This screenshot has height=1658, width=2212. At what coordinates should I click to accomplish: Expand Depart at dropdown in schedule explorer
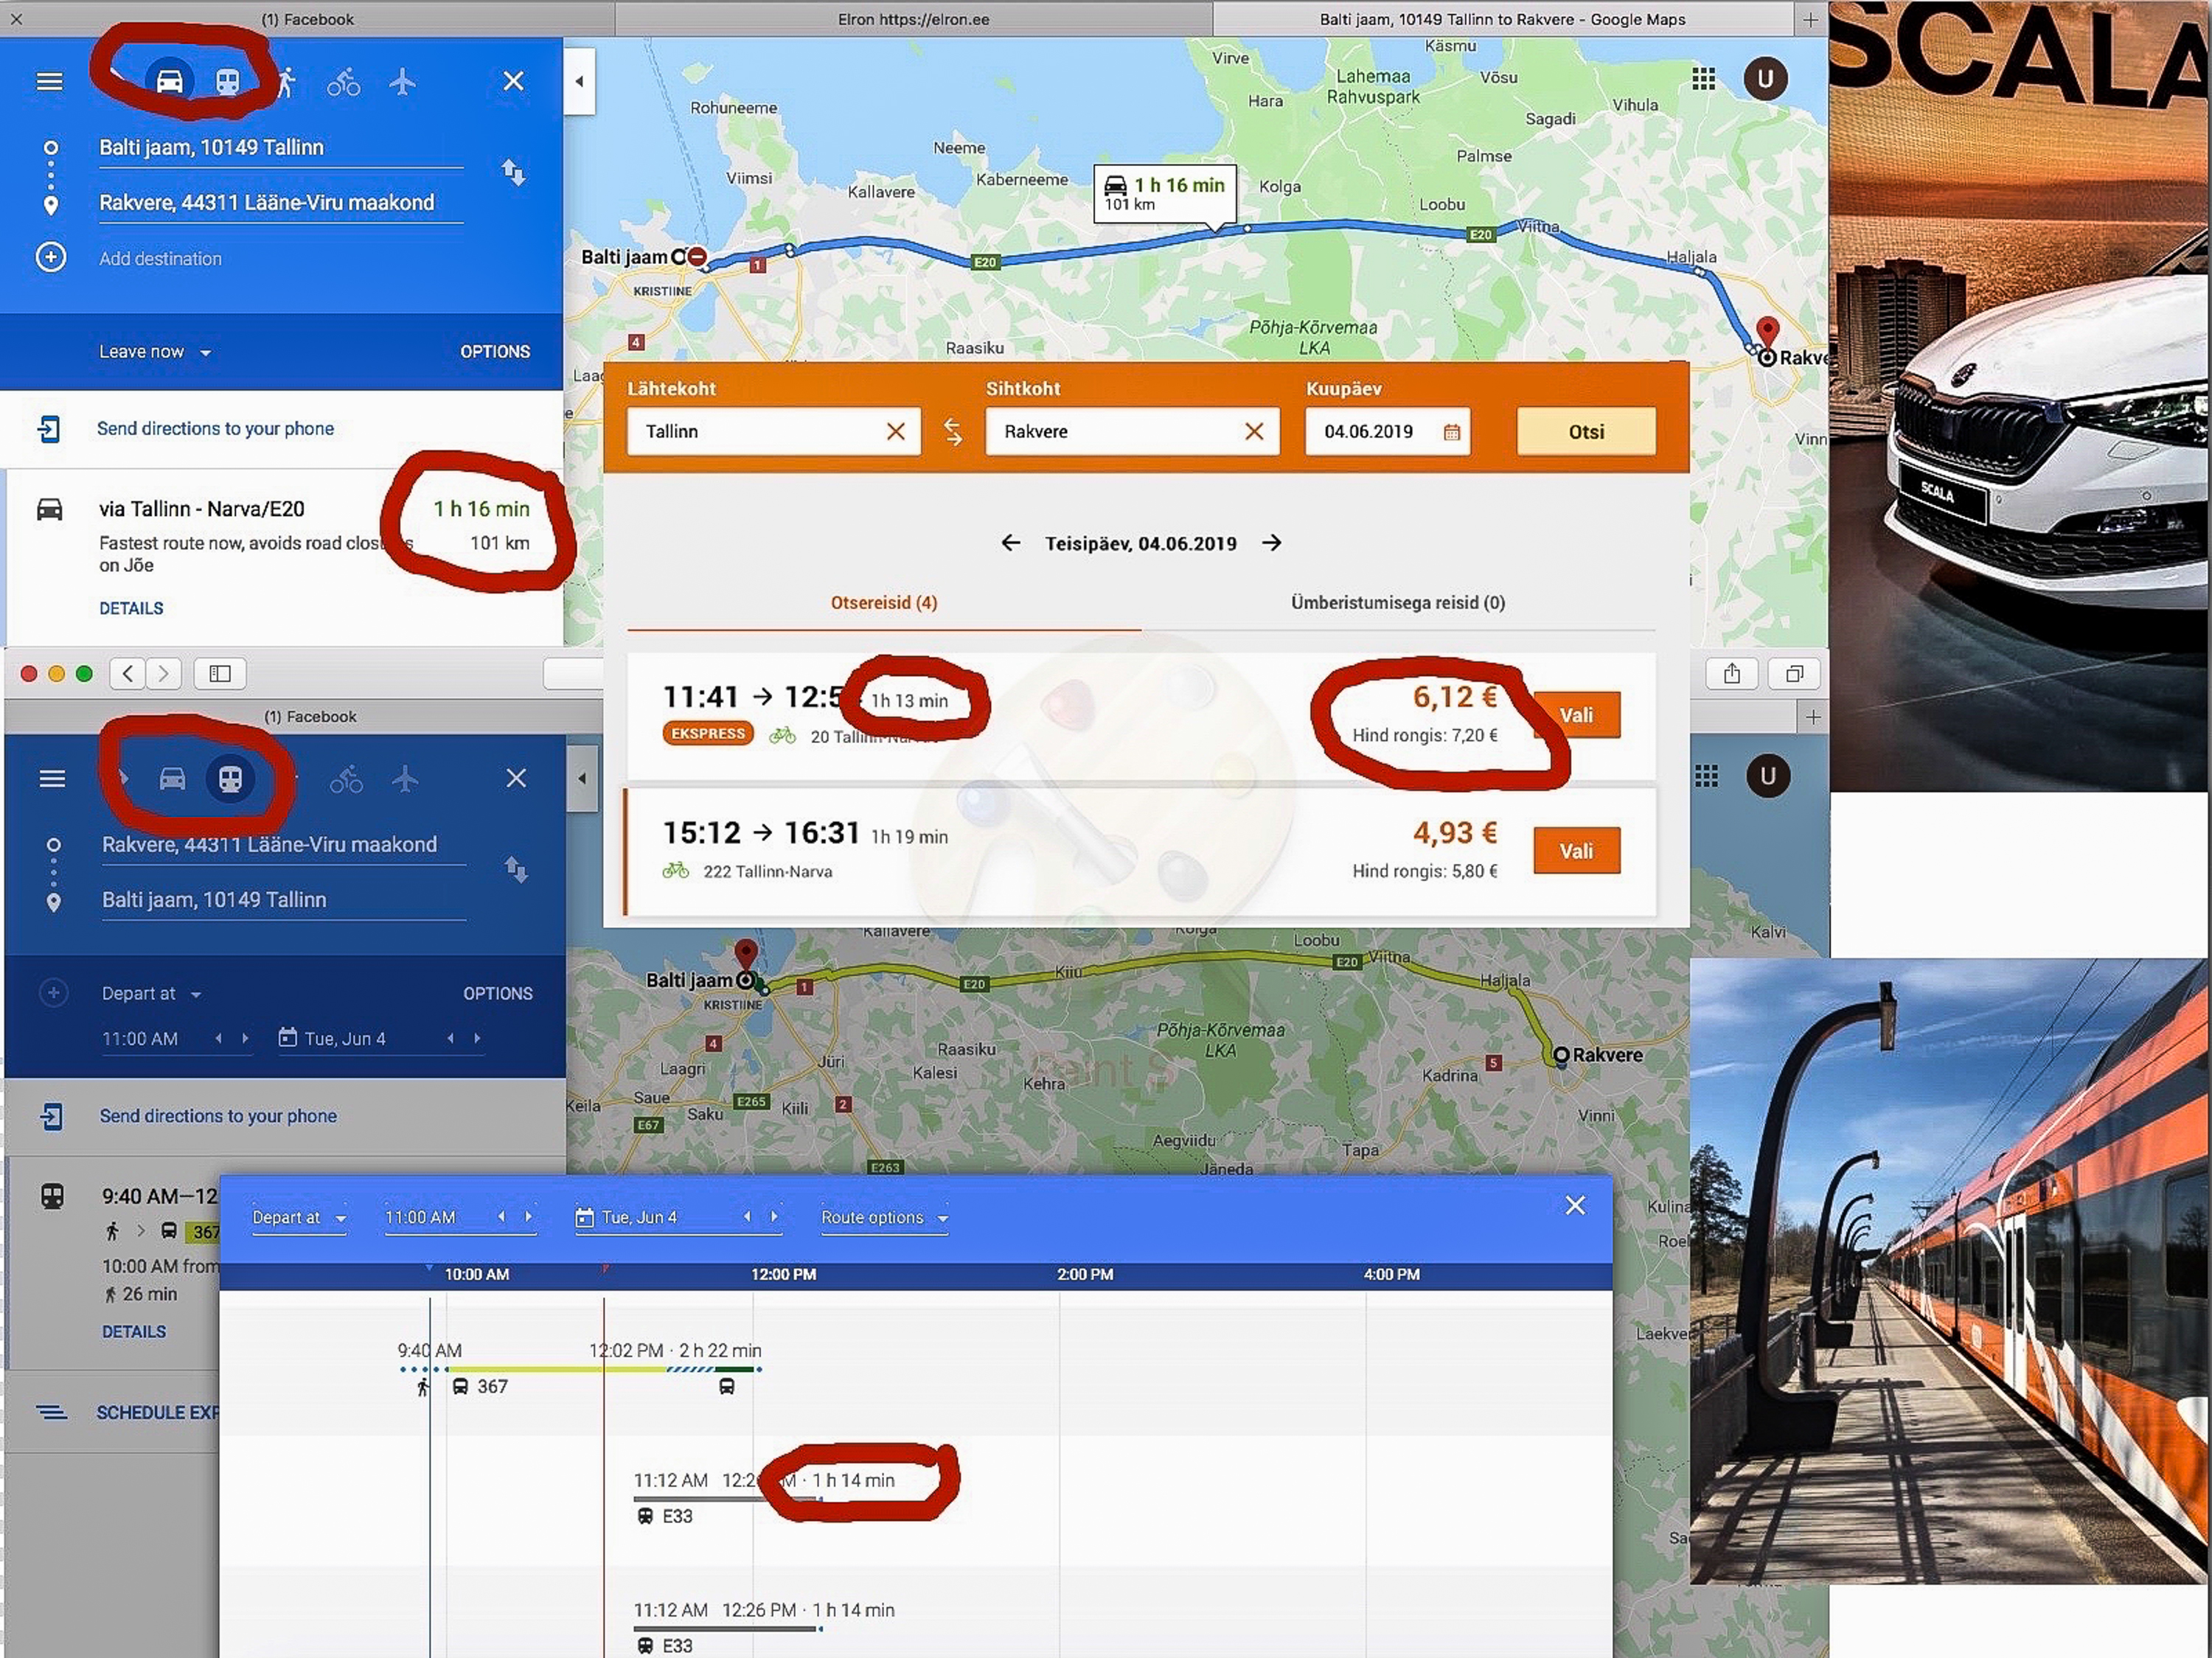pyautogui.click(x=299, y=1218)
